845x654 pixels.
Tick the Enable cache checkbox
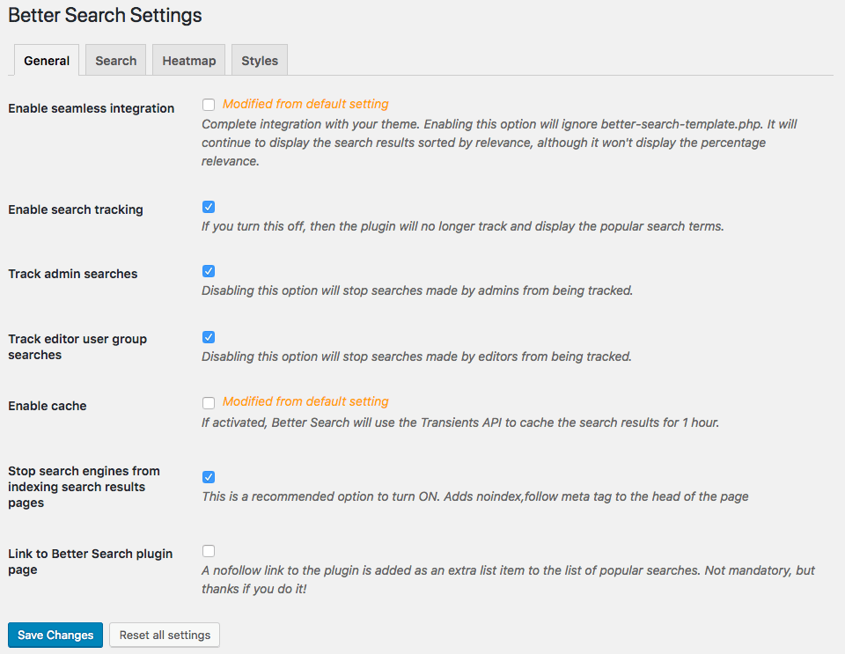coord(209,402)
